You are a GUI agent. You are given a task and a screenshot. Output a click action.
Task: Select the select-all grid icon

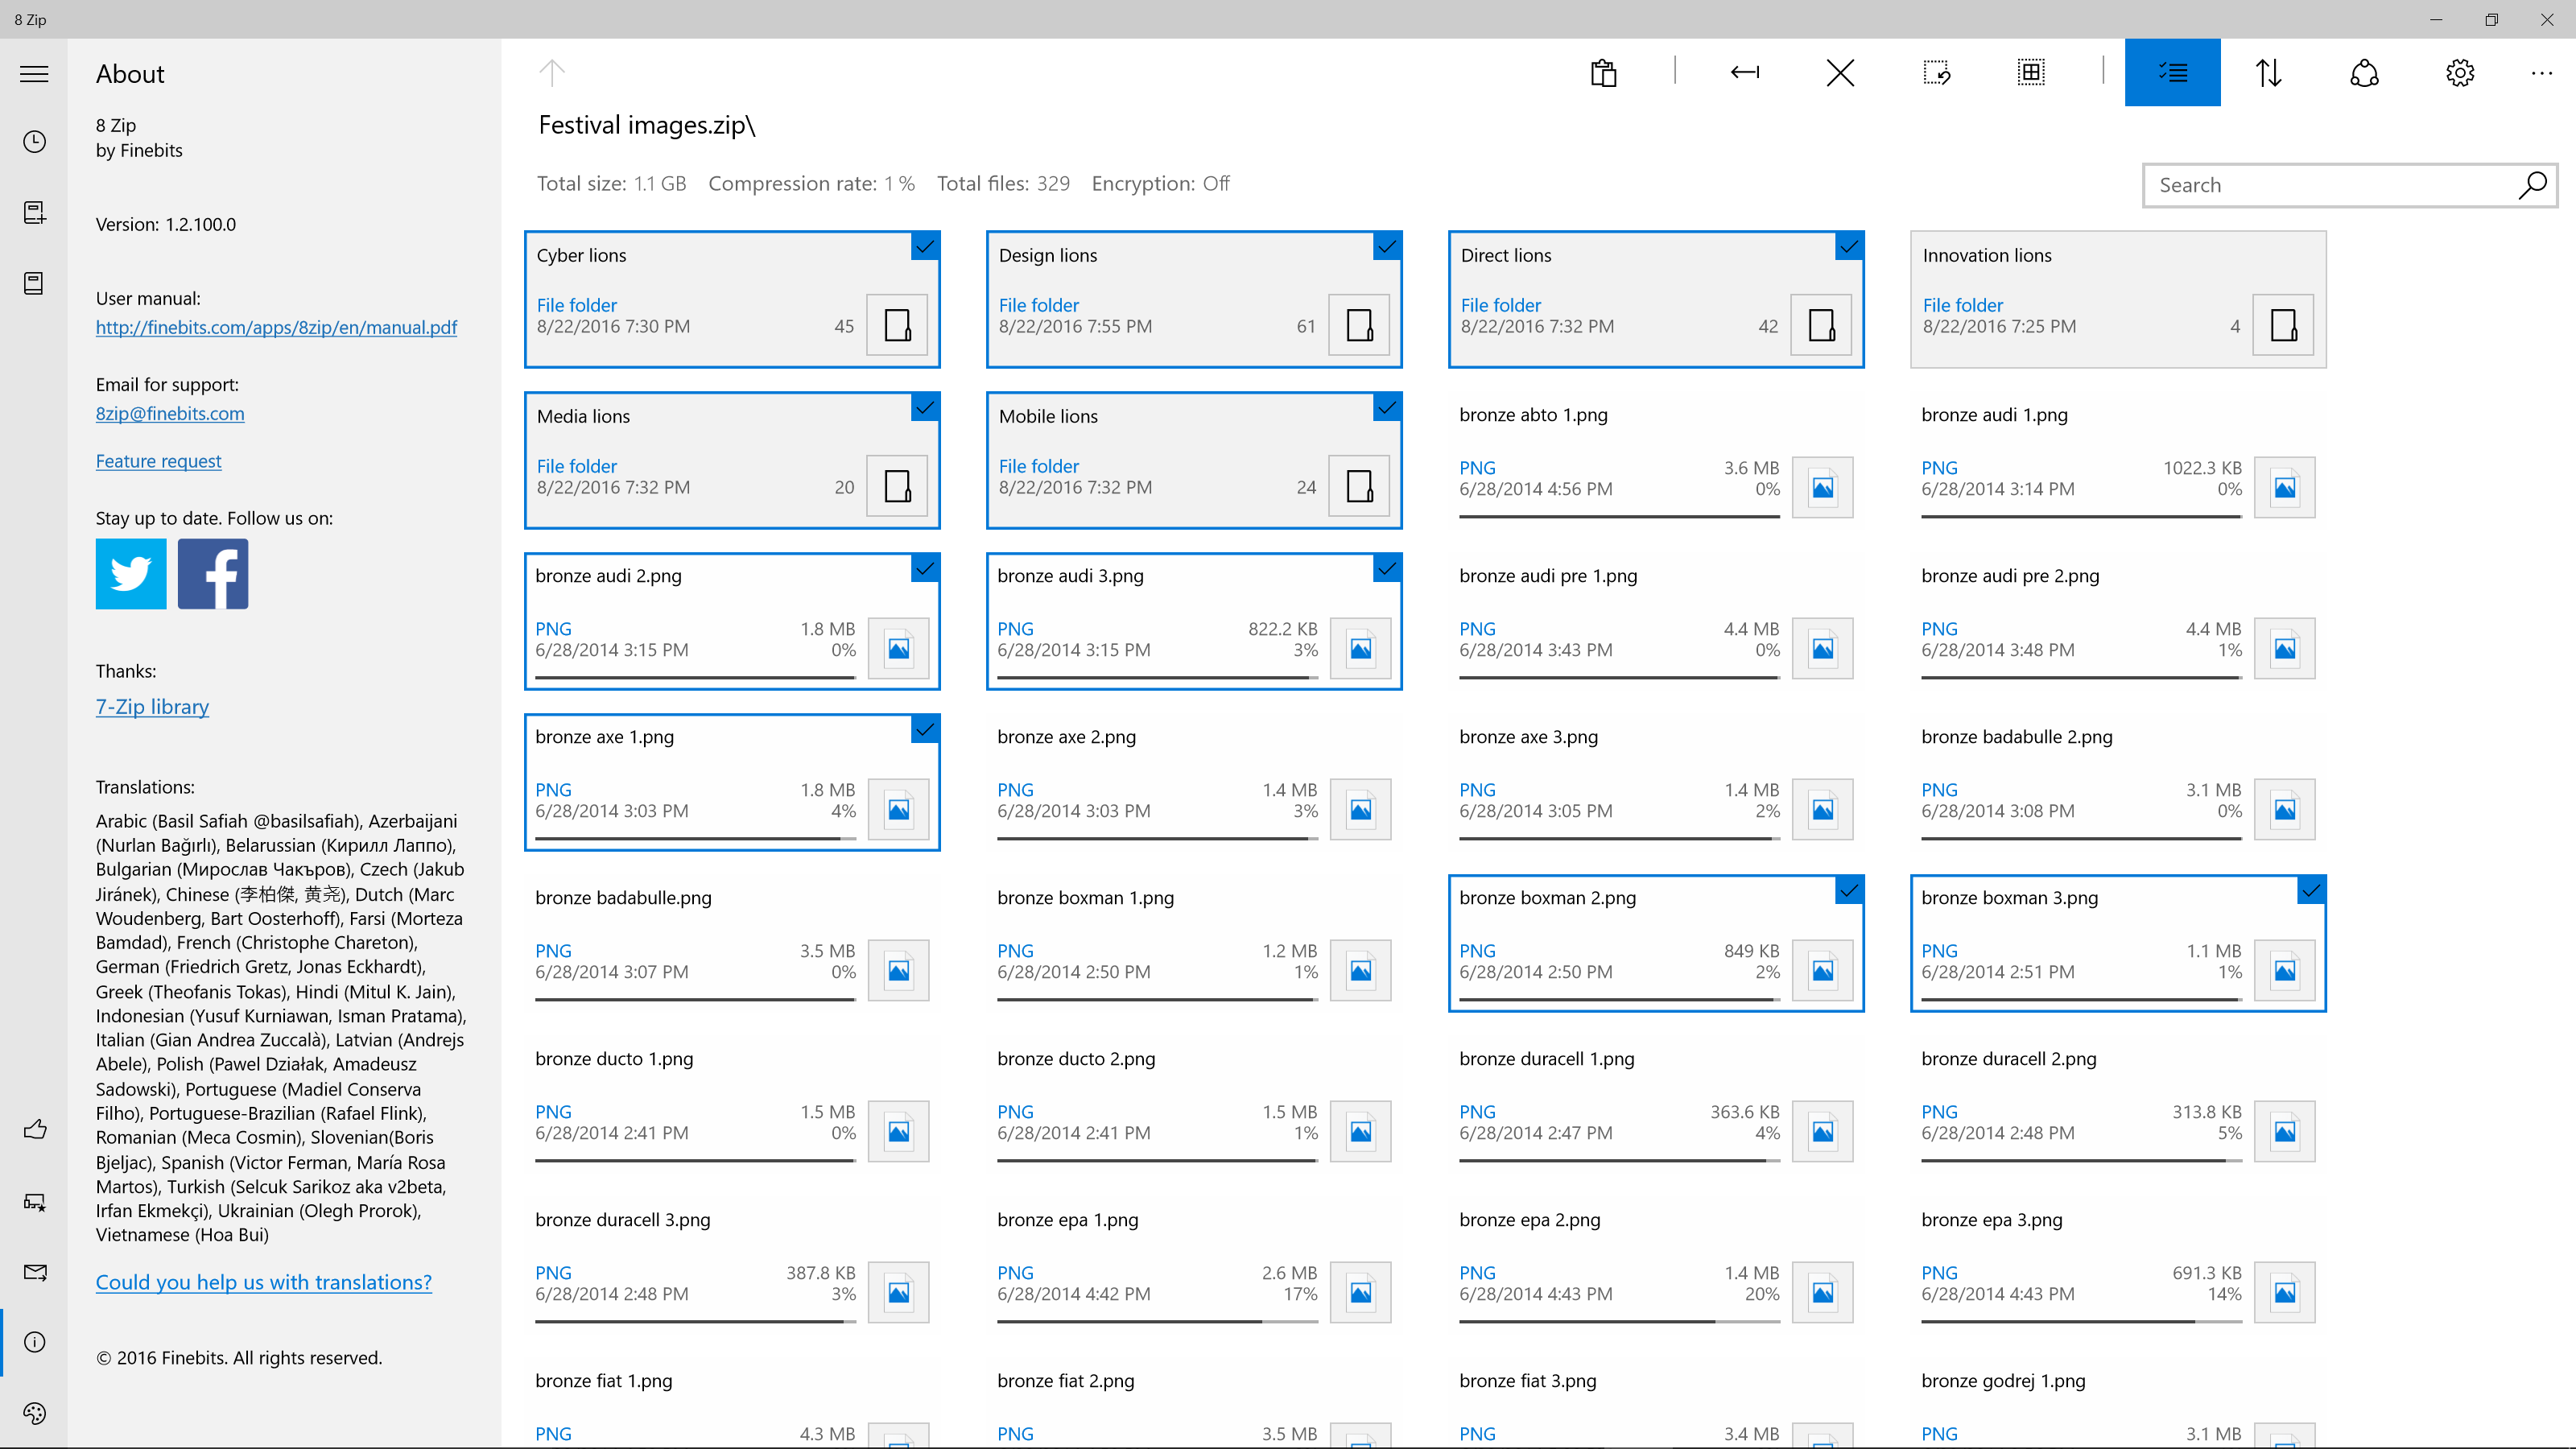tap(2030, 72)
